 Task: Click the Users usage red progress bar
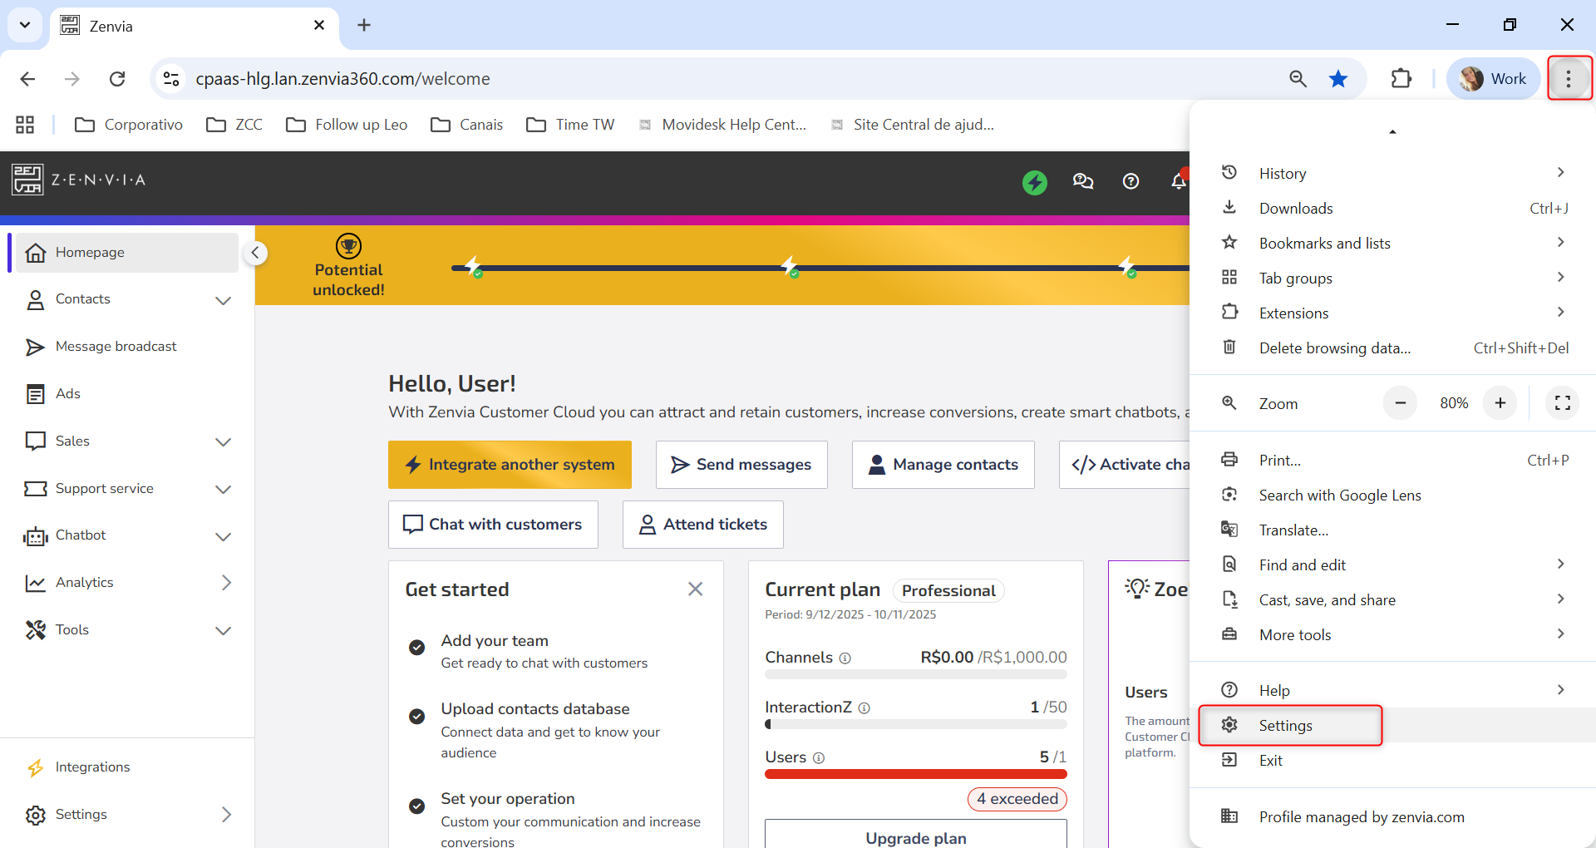916,774
